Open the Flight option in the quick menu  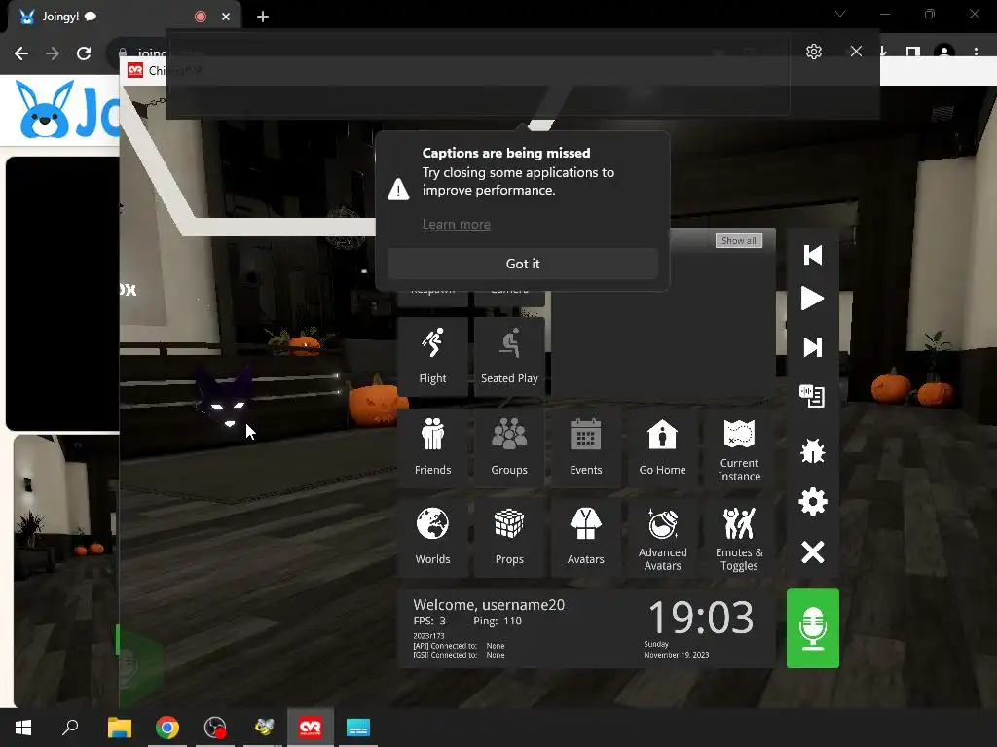tap(432, 356)
